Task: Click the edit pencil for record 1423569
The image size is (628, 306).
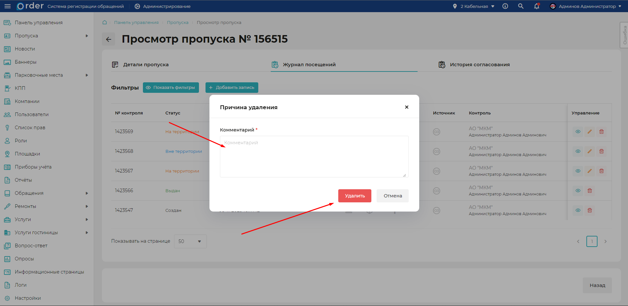Action: (x=590, y=132)
